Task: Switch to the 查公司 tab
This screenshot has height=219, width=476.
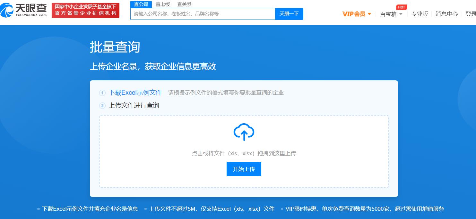Action: tap(141, 4)
